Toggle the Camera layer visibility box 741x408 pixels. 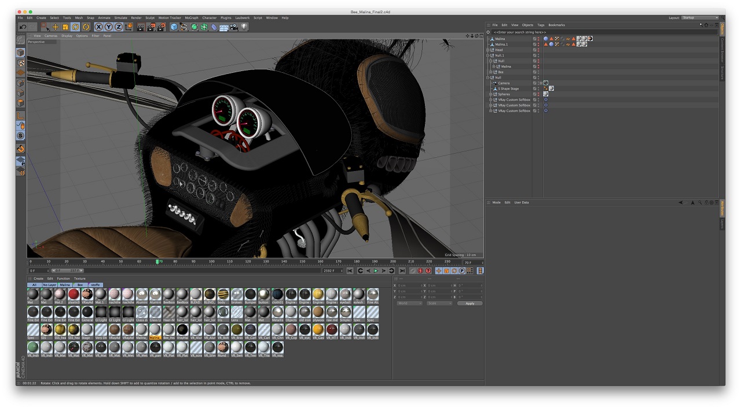coord(535,83)
